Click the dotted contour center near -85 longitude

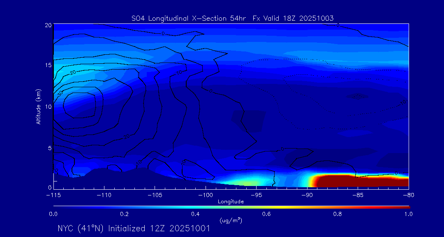[x=356, y=97]
